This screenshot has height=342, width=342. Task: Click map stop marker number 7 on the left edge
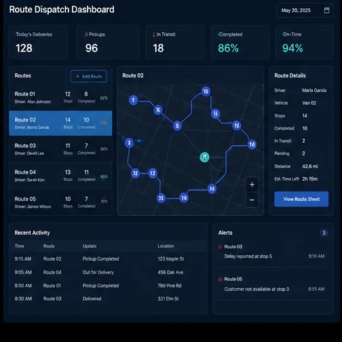[x=129, y=142]
